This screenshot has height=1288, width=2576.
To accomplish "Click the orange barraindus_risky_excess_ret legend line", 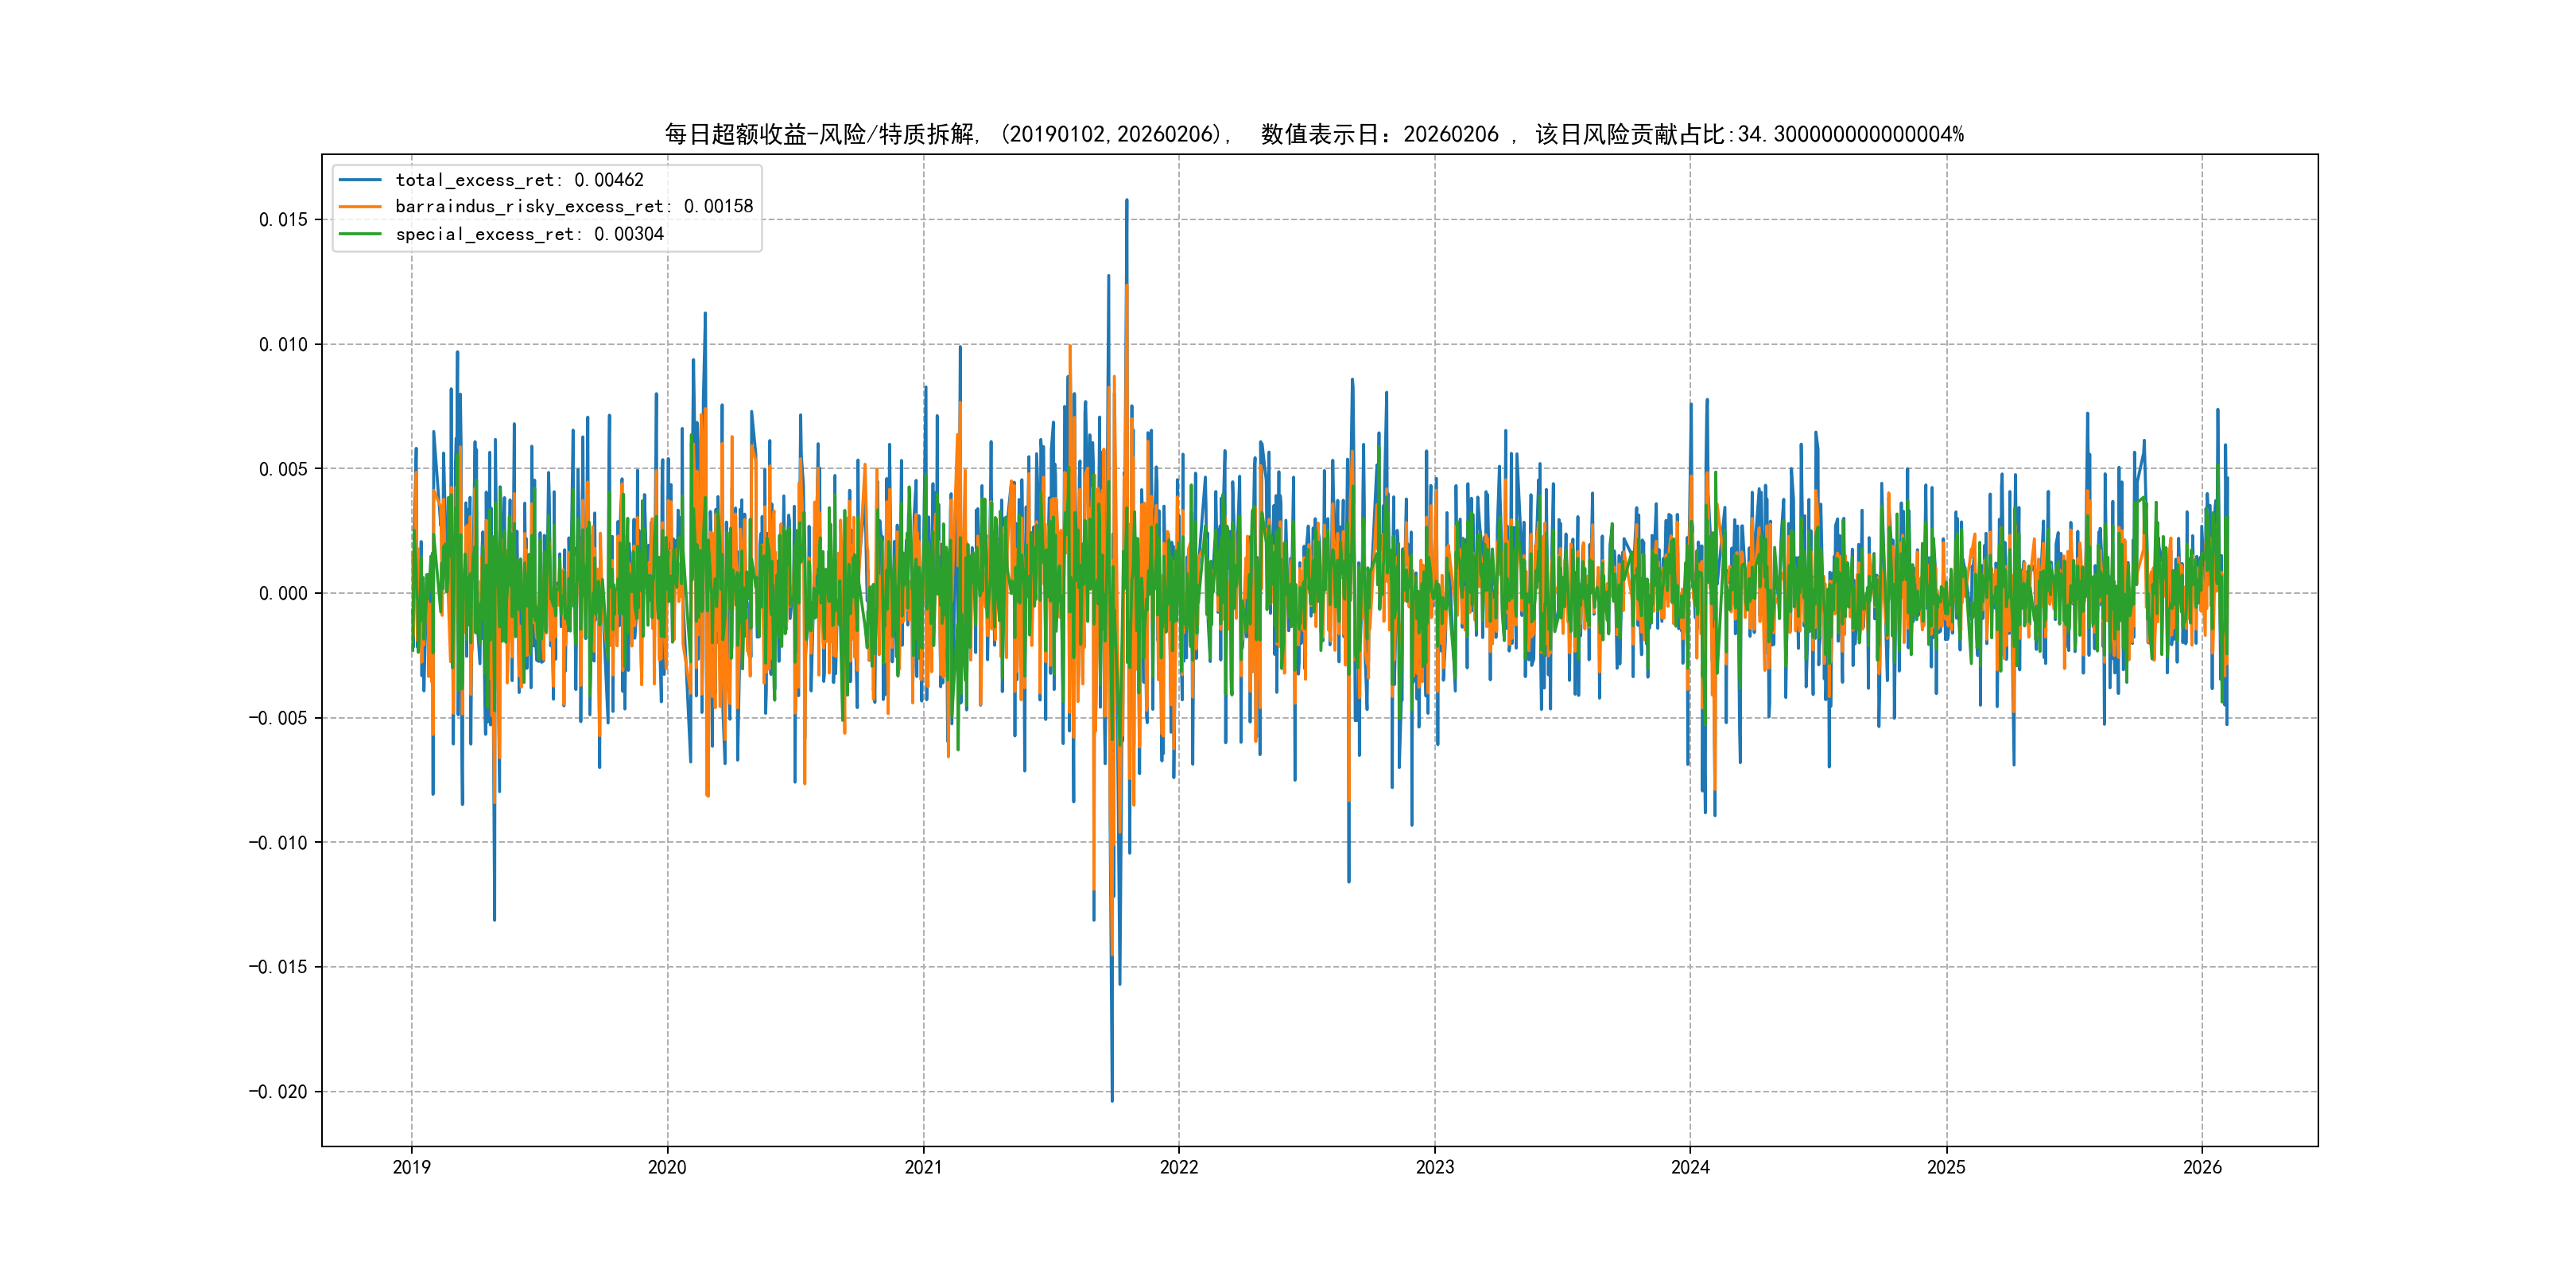I will coord(360,207).
